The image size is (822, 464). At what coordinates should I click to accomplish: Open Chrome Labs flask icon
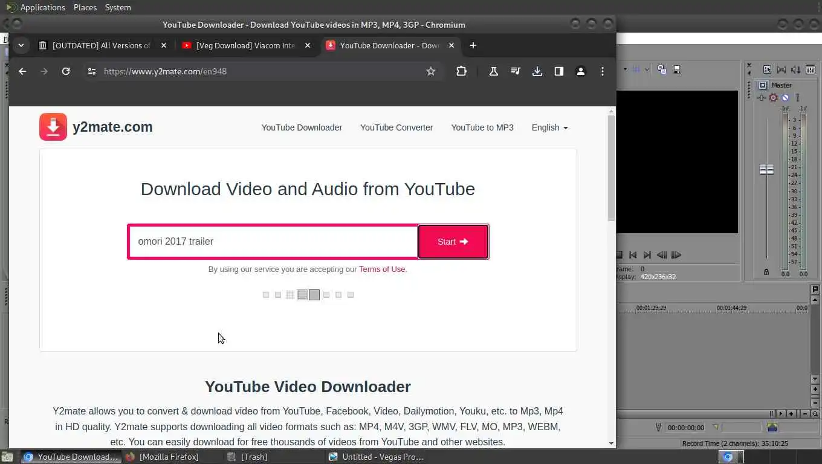coord(493,71)
